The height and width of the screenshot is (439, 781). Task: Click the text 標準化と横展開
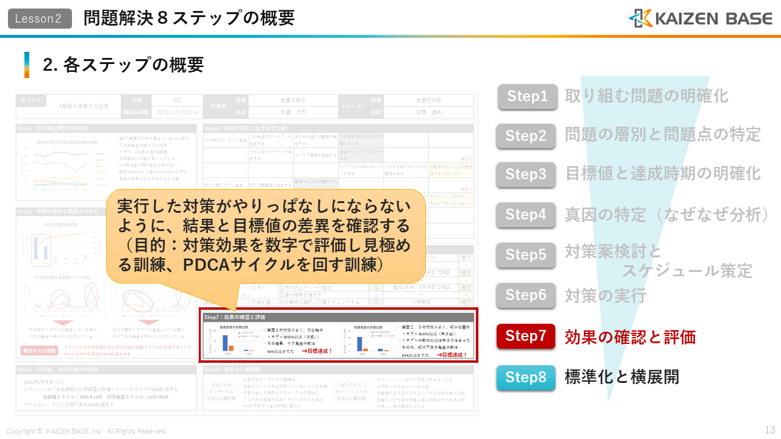tap(622, 377)
